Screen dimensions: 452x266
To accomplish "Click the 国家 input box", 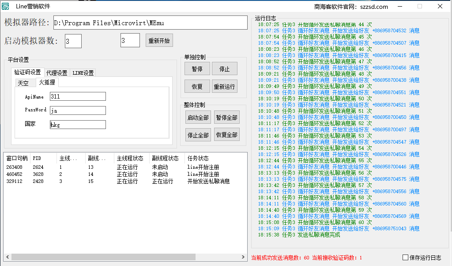I will [x=78, y=125].
